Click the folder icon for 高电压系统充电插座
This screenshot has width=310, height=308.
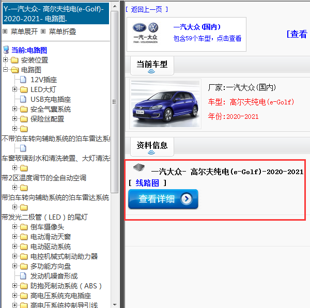pos(24,296)
